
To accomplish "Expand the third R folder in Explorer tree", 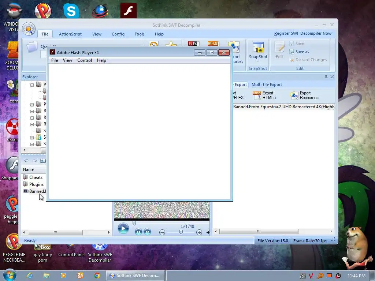I will (32, 124).
